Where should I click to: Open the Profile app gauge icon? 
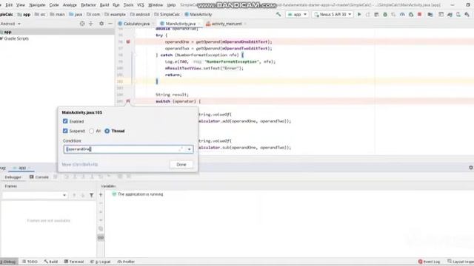[x=402, y=14]
